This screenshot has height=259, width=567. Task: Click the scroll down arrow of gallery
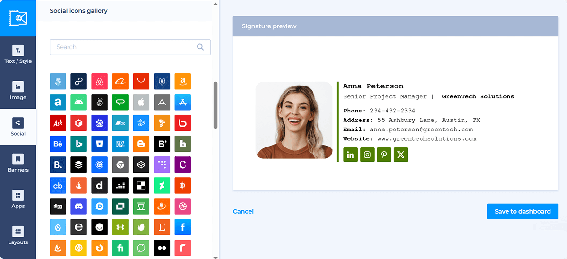coord(215,257)
